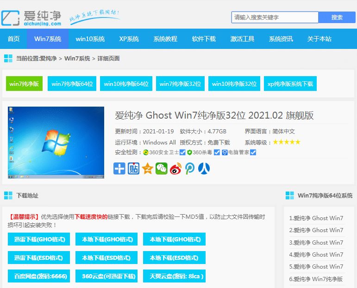Click the squares icon beside 下载地址

click(8, 195)
